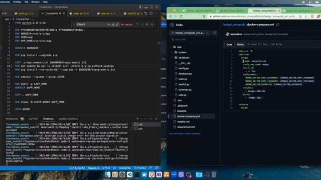This screenshot has height=180, width=321.
Task: Expand the serializers folder in GitHub tree
Action: pyautogui.click(x=172, y=58)
